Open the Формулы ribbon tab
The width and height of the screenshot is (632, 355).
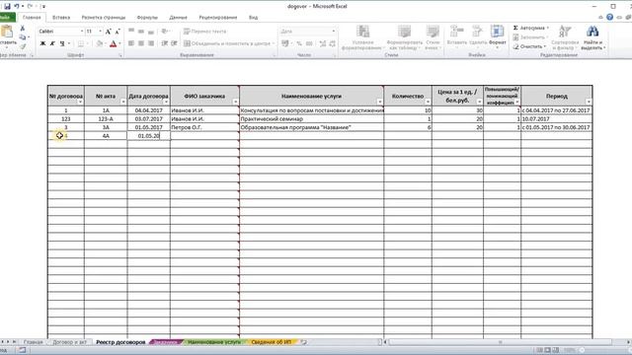147,18
